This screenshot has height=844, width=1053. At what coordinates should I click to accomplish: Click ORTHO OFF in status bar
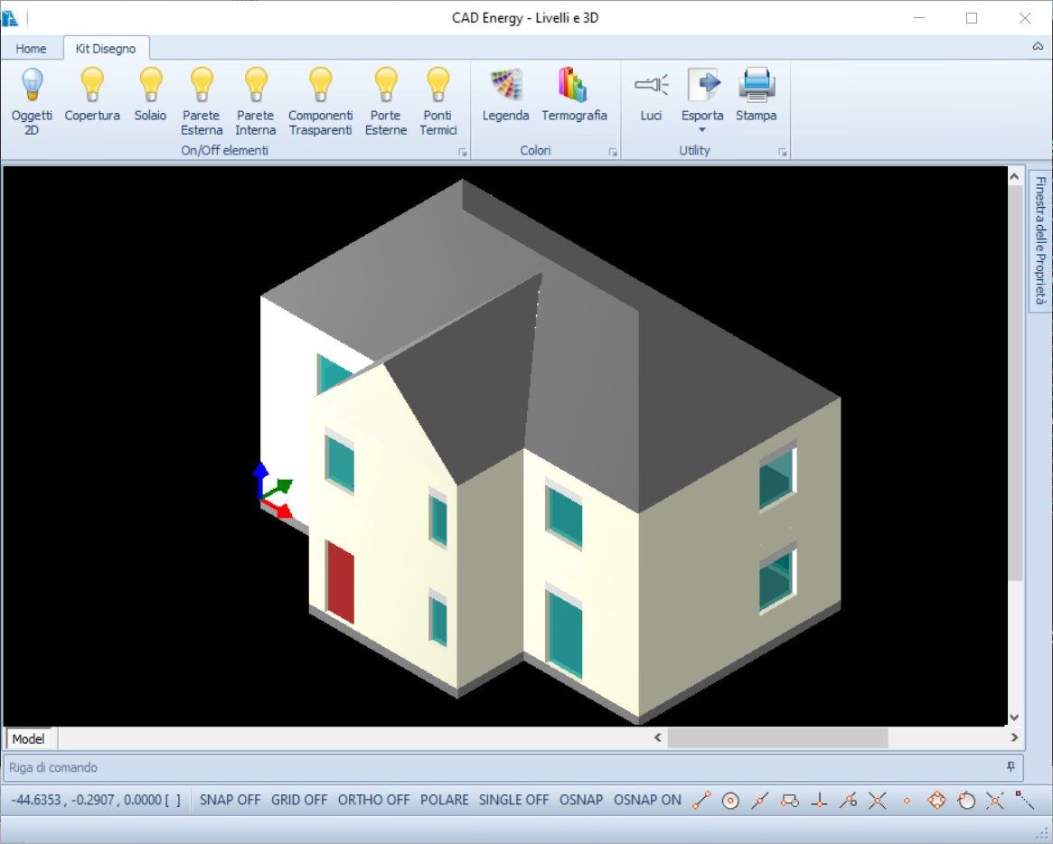pyautogui.click(x=374, y=800)
